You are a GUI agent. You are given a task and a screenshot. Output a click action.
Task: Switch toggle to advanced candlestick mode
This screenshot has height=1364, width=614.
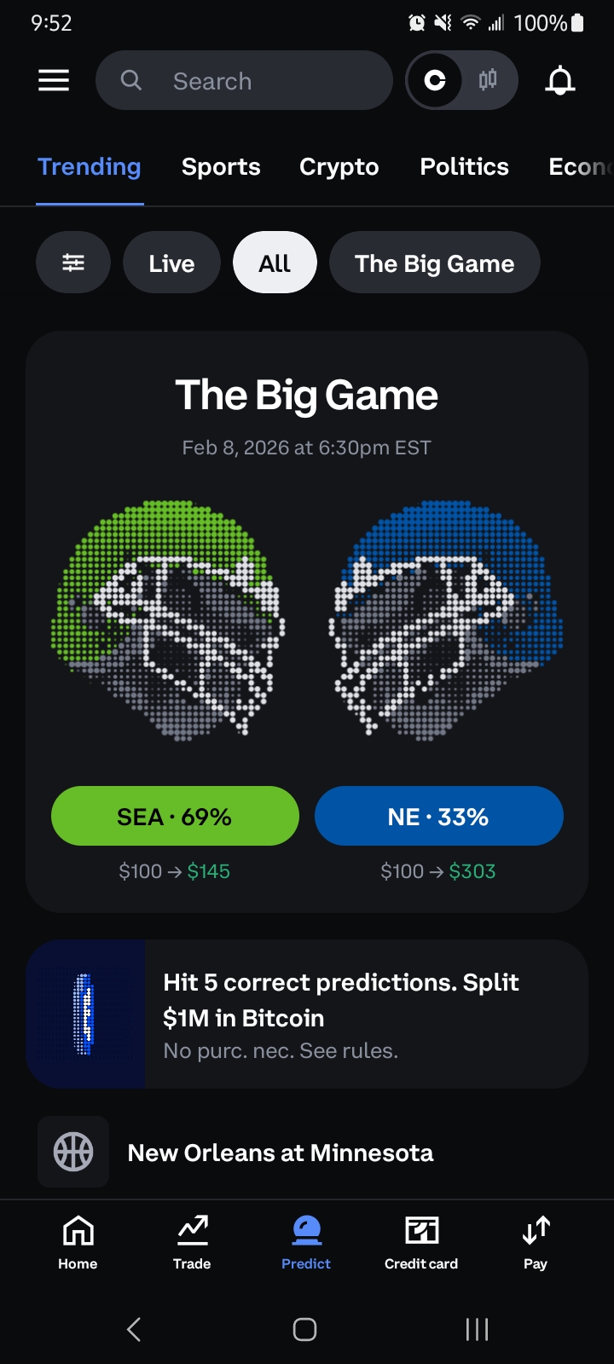488,80
